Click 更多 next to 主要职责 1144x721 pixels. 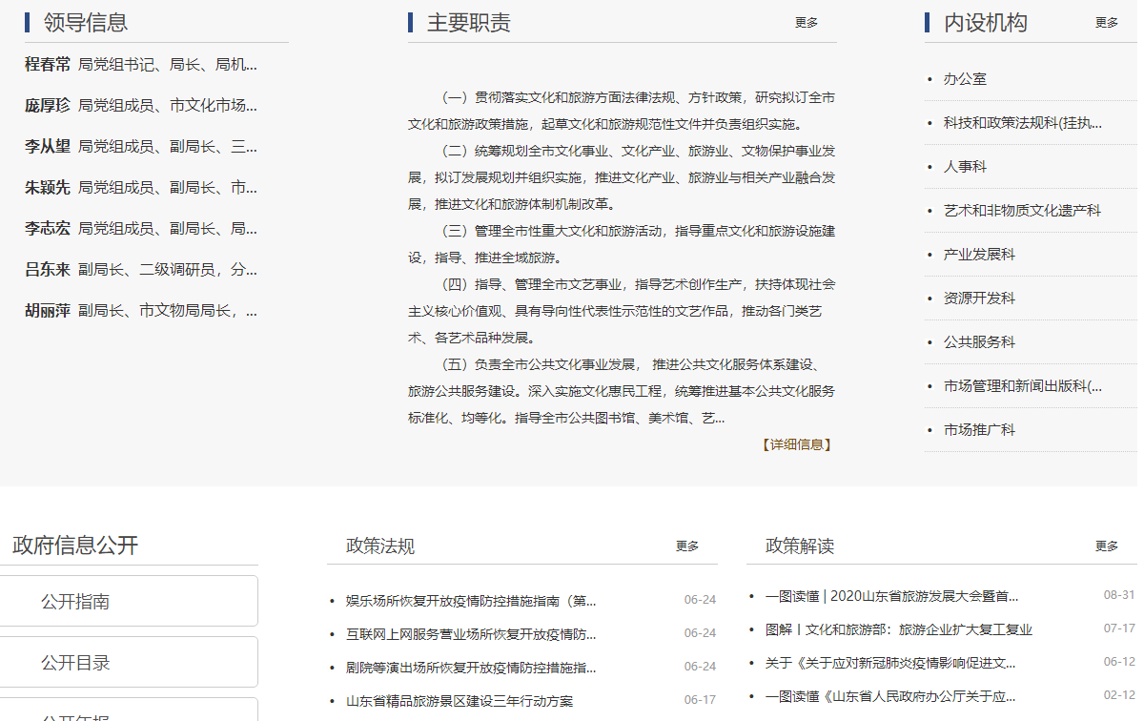coord(807,23)
